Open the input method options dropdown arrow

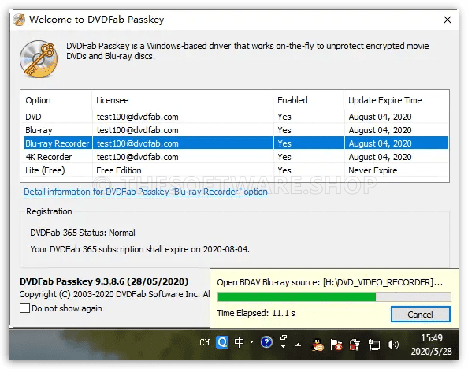251,341
